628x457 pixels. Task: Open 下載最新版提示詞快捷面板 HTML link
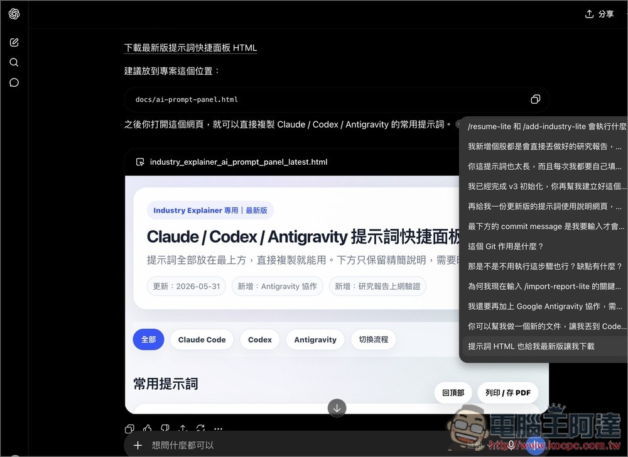[190, 48]
